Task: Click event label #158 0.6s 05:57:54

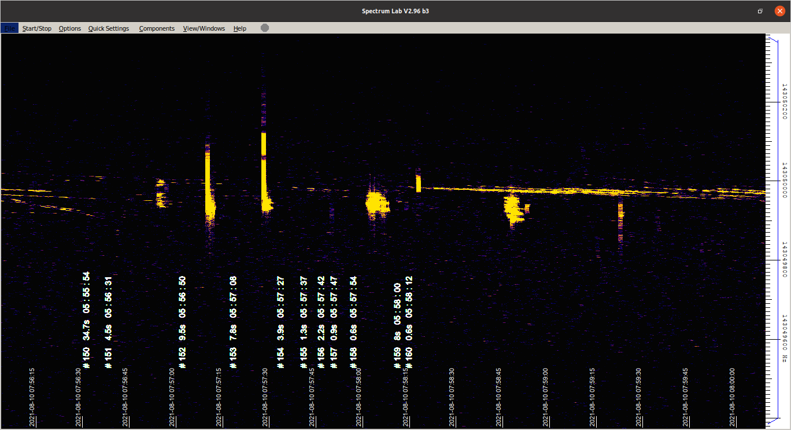Action: (353, 322)
